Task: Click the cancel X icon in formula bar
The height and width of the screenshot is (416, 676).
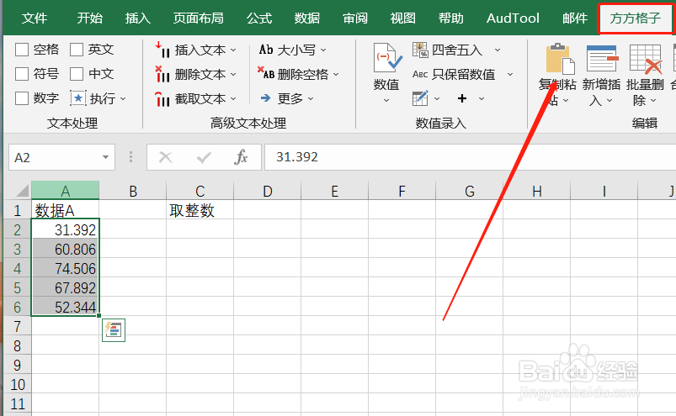Action: 166,157
